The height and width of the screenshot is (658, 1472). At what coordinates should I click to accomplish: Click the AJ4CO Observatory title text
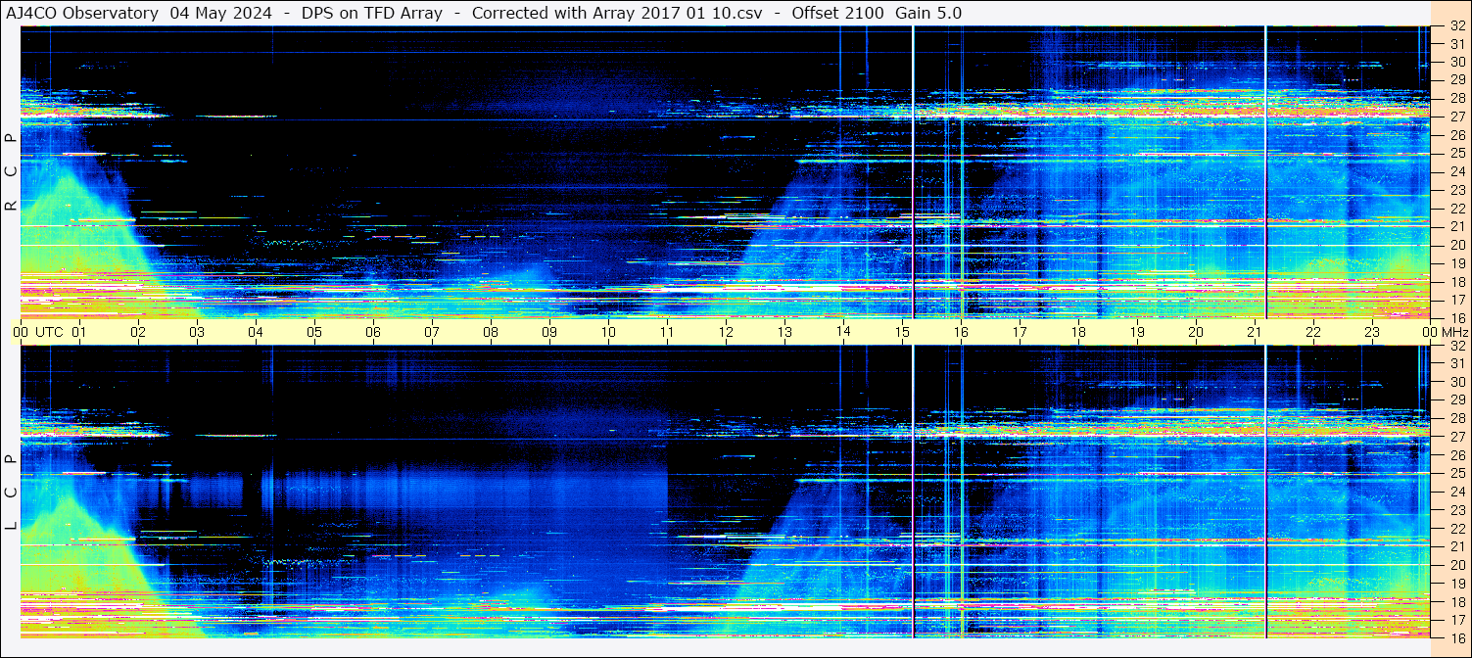(81, 13)
